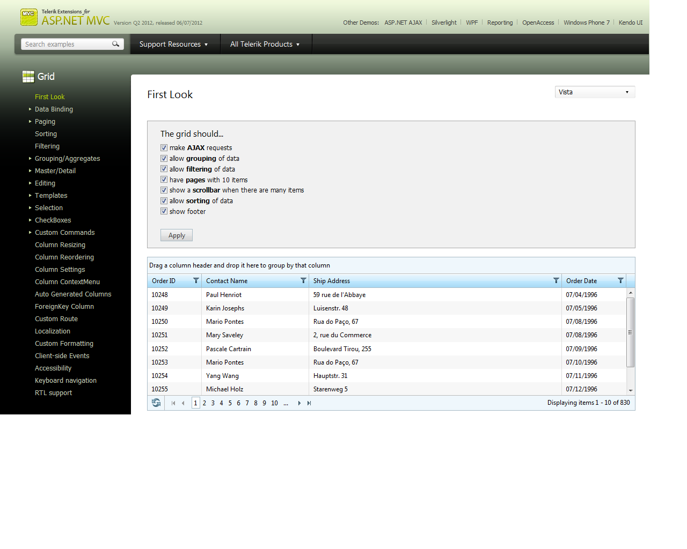Toggle the have pages with 10 items checkbox
The height and width of the screenshot is (549, 687).
tap(164, 180)
